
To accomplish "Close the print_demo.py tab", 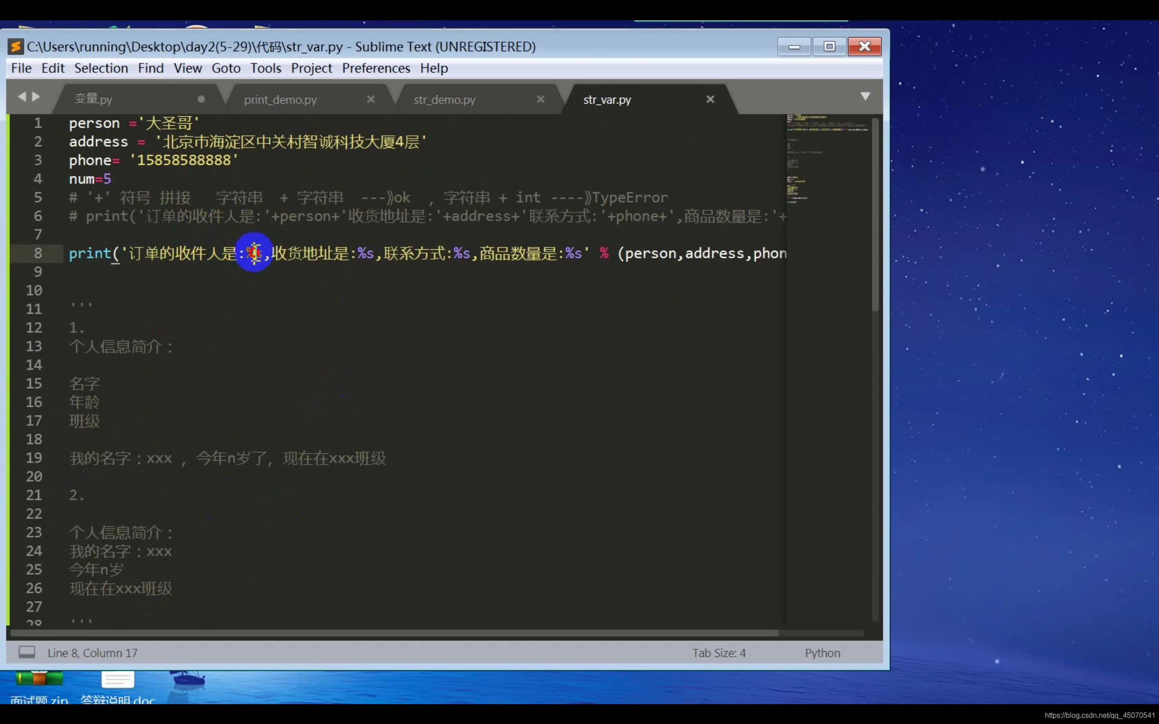I will point(371,99).
